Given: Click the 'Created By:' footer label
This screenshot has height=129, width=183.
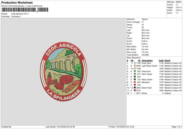Looking at the screenshot, I should [6, 127].
